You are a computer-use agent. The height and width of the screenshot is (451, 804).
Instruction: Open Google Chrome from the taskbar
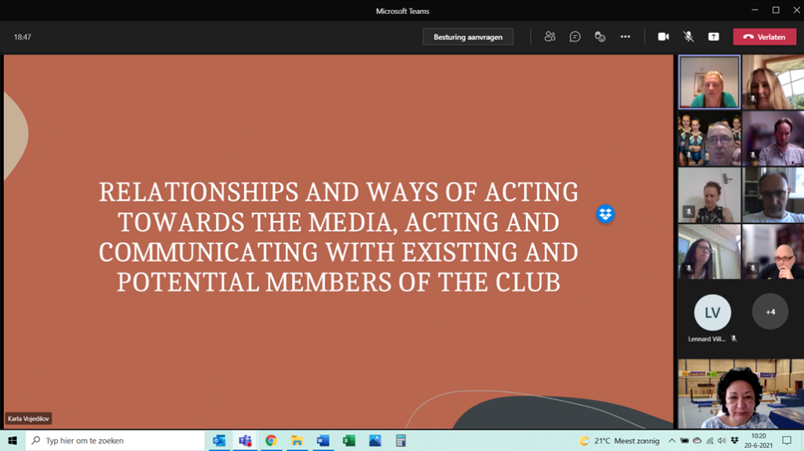tap(271, 440)
